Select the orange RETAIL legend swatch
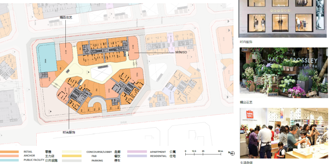This screenshot has width=329, height=164. point(9,151)
